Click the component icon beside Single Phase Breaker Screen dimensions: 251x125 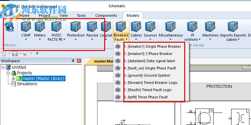(x=118, y=46)
